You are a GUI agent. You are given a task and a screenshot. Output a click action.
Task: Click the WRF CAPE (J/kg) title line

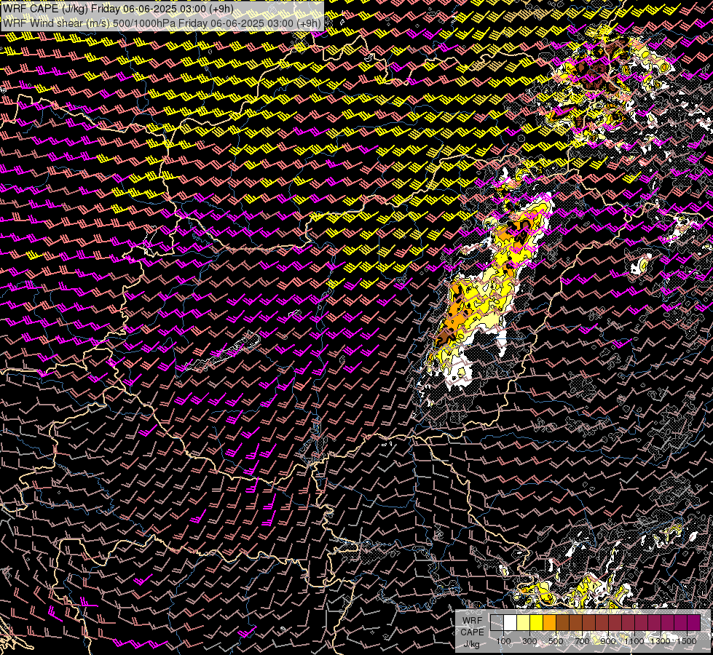point(118,9)
